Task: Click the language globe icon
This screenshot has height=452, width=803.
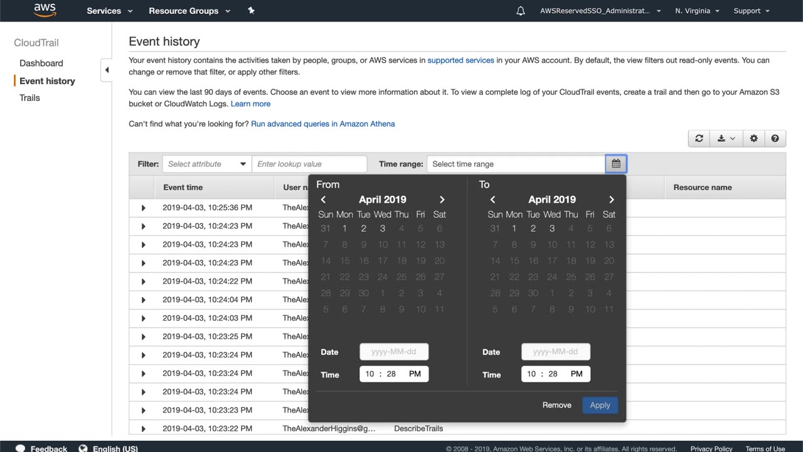Action: [83, 448]
